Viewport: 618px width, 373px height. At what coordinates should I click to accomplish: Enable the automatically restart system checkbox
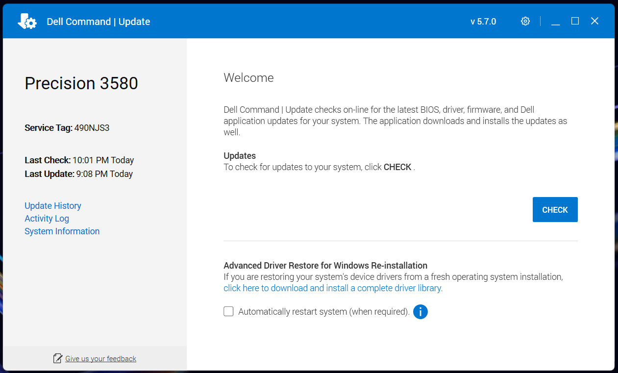tap(228, 311)
